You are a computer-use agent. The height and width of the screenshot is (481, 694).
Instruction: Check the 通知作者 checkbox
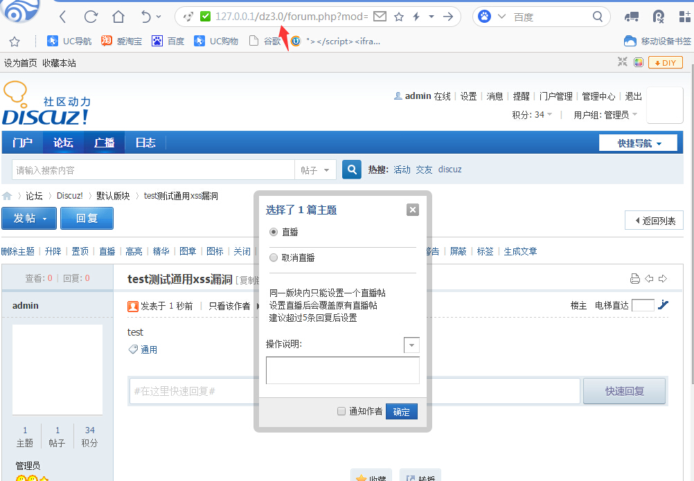[x=341, y=411]
